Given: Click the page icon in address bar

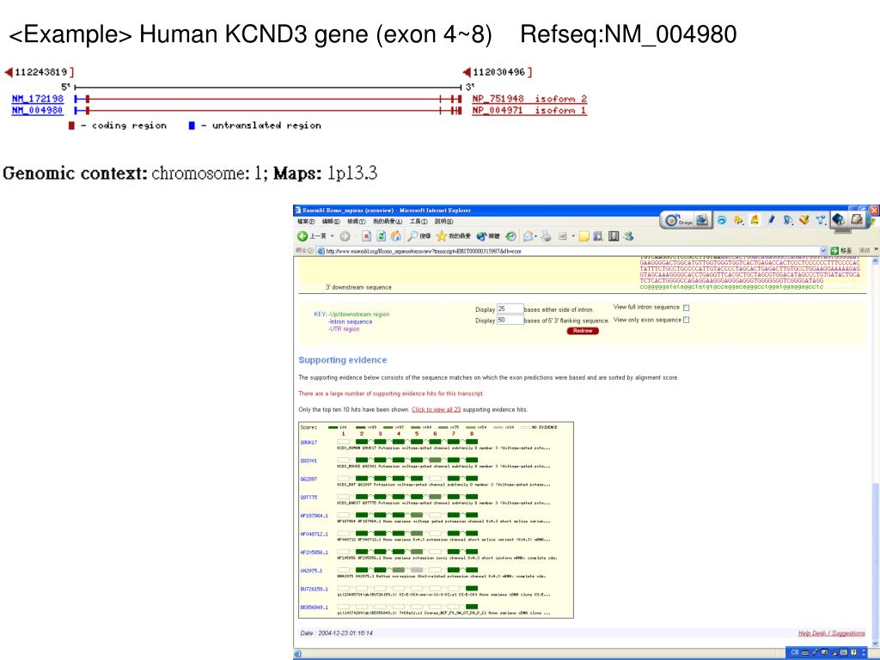Looking at the screenshot, I should click(x=321, y=251).
